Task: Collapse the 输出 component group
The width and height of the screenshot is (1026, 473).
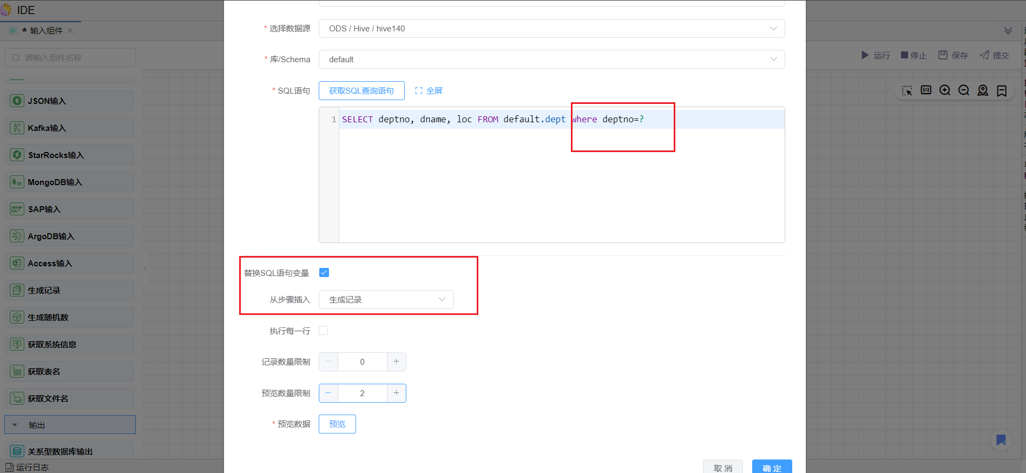Action: click(x=70, y=425)
